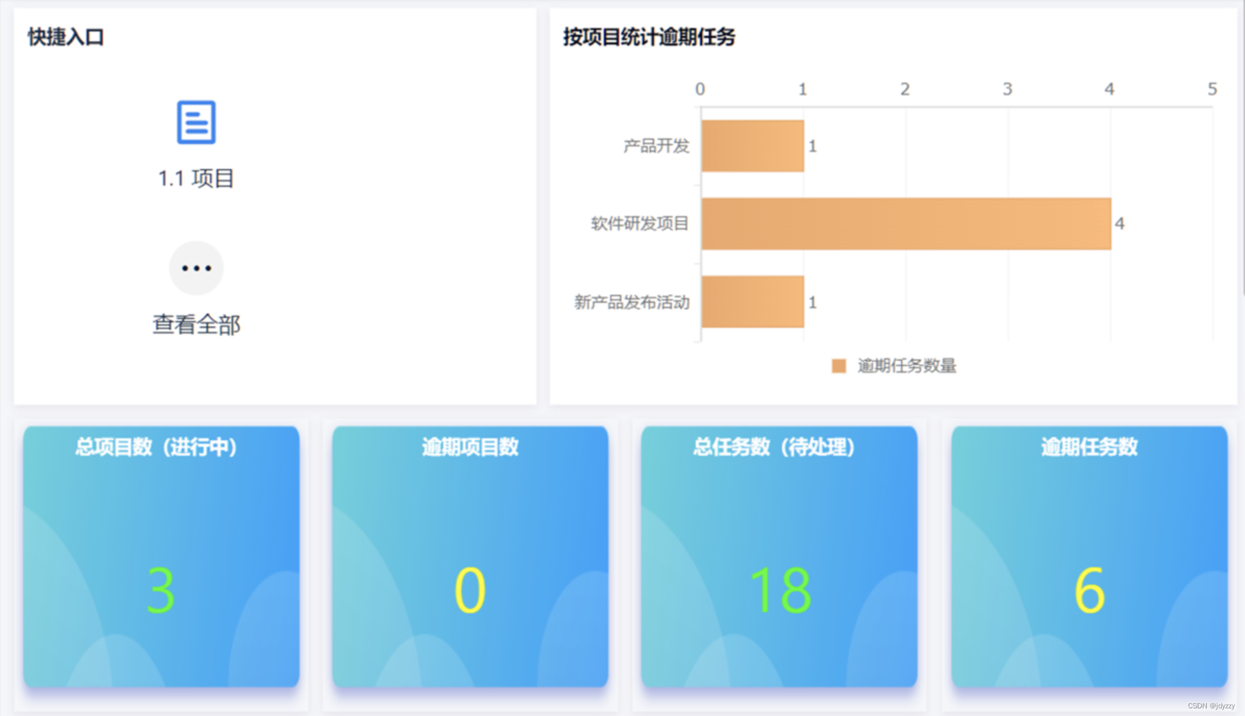Open the 1.1 项目 document icon

196,122
